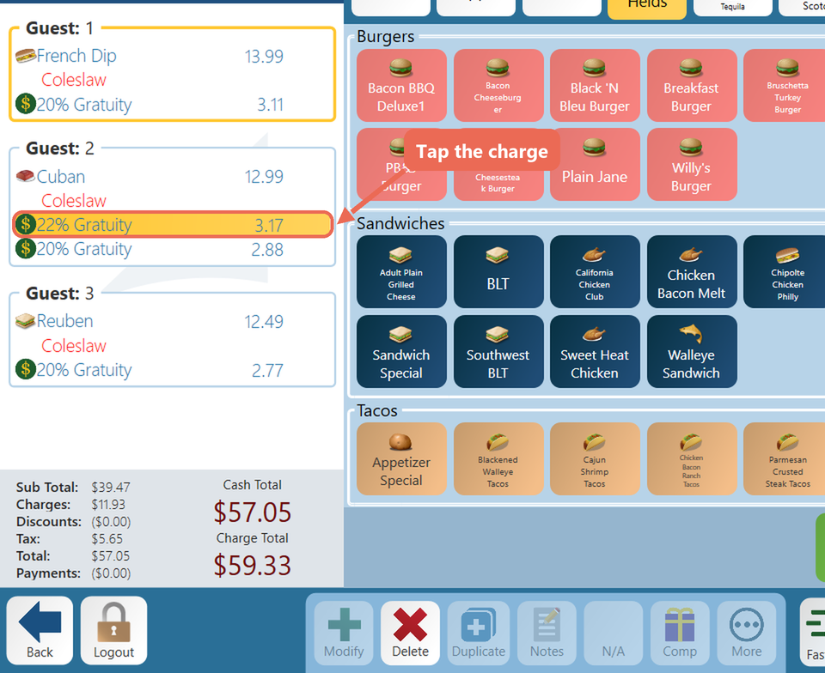Select the 20% Gratuity line under Guest 2
The width and height of the screenshot is (825, 673).
tap(173, 249)
